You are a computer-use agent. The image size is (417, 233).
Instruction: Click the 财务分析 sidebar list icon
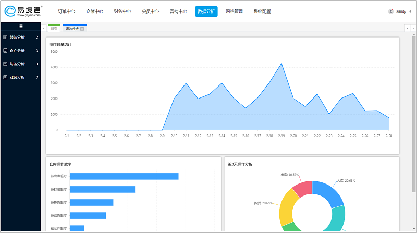pyautogui.click(x=5, y=64)
